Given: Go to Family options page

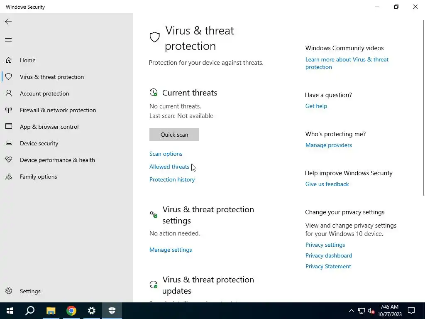Looking at the screenshot, I should pyautogui.click(x=38, y=177).
